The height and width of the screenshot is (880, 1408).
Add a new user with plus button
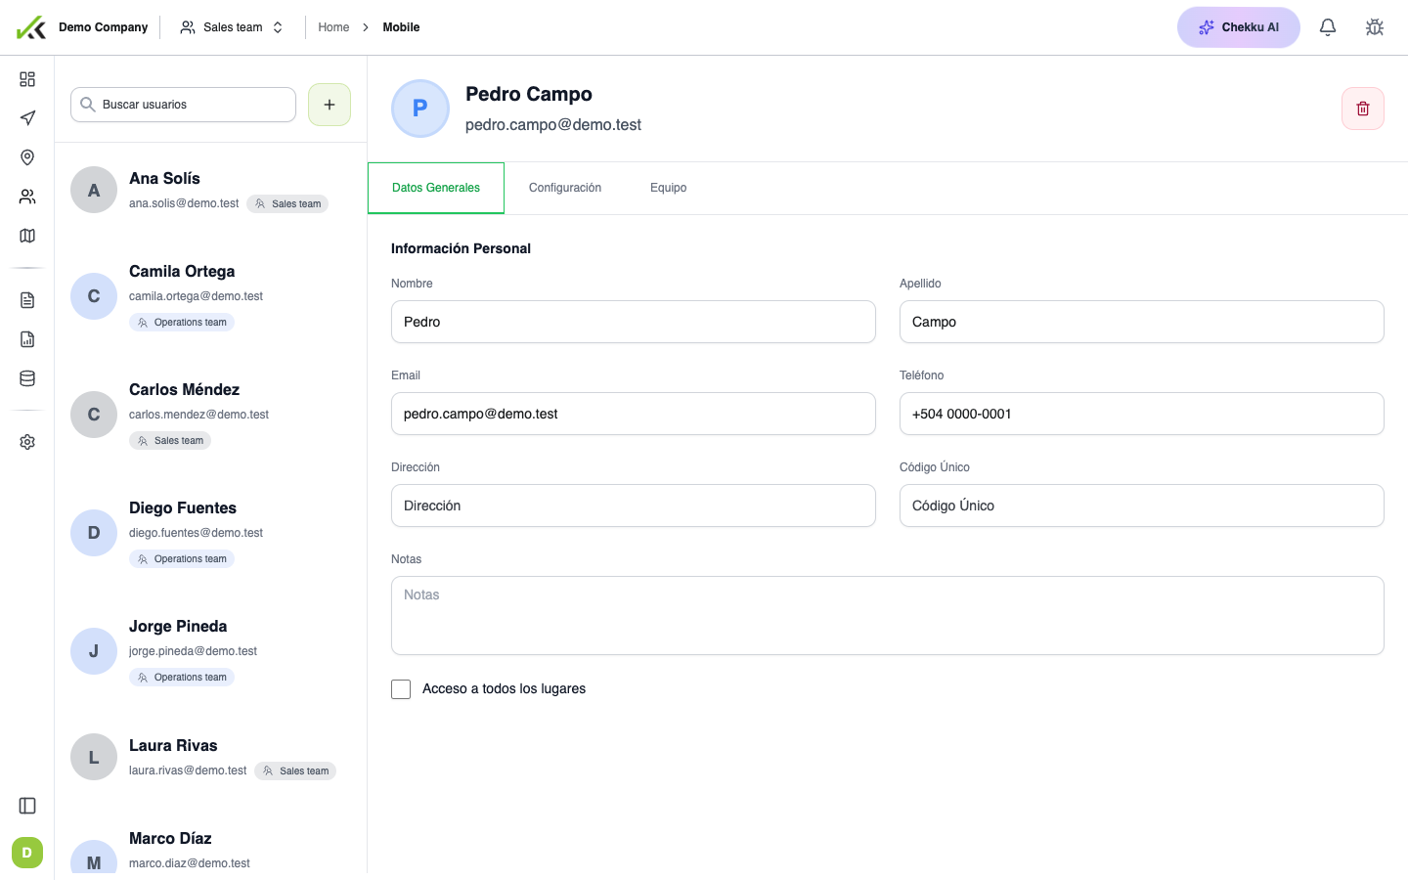pyautogui.click(x=330, y=105)
